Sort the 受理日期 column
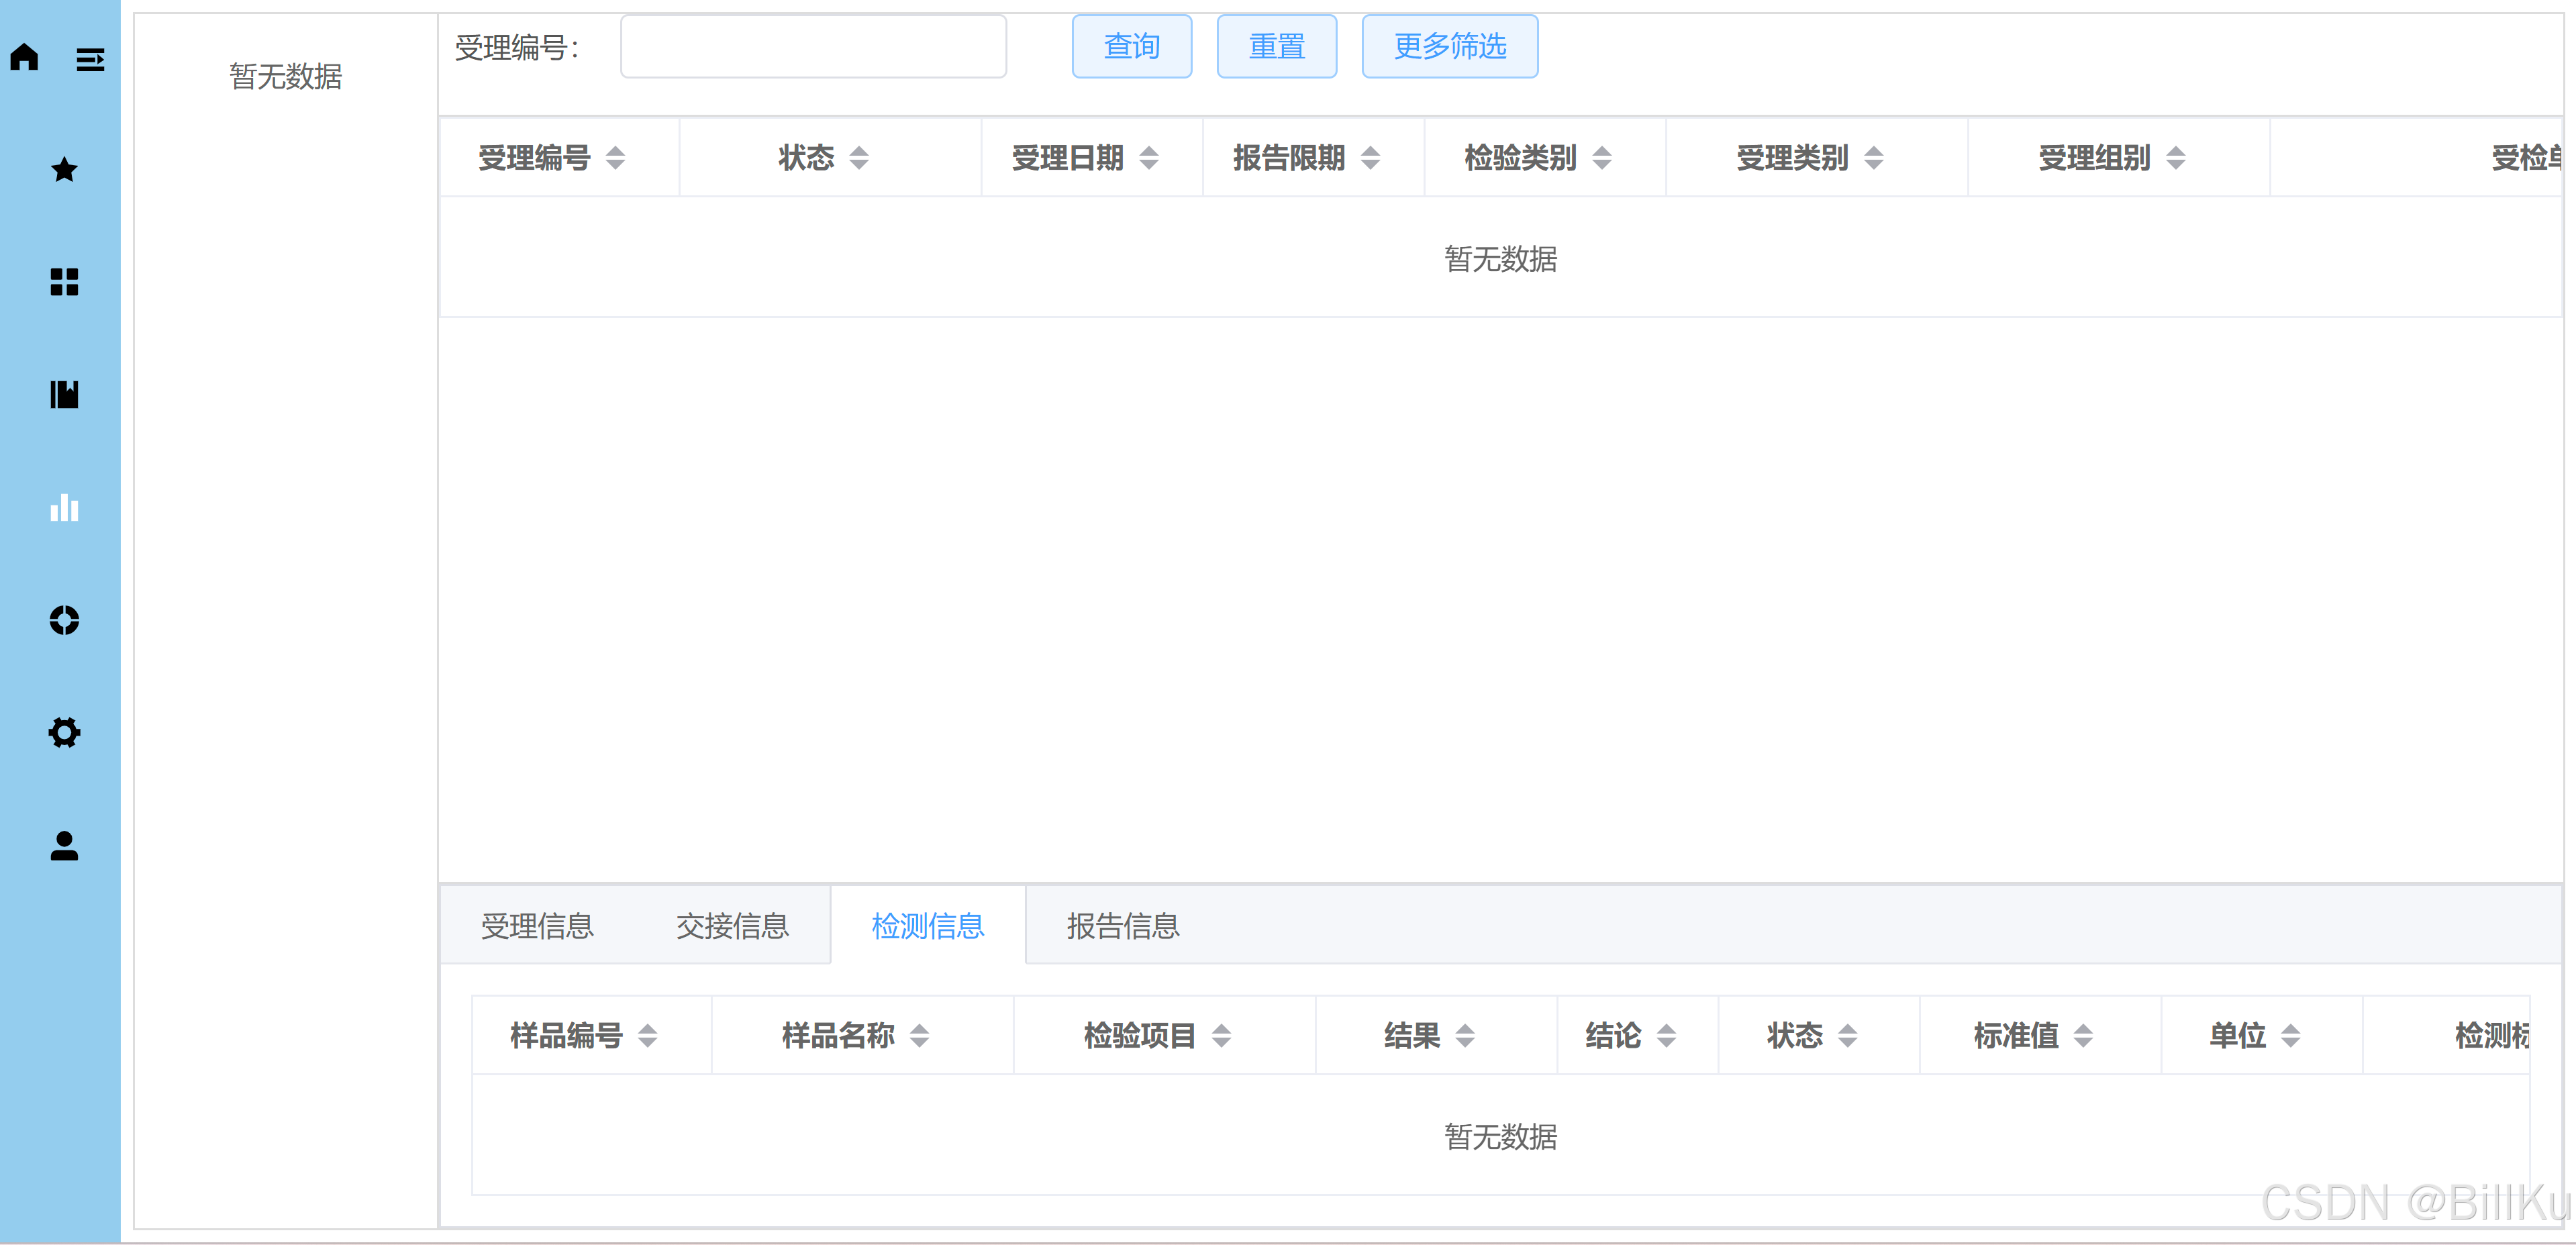This screenshot has width=2576, height=1245. coord(1149,157)
